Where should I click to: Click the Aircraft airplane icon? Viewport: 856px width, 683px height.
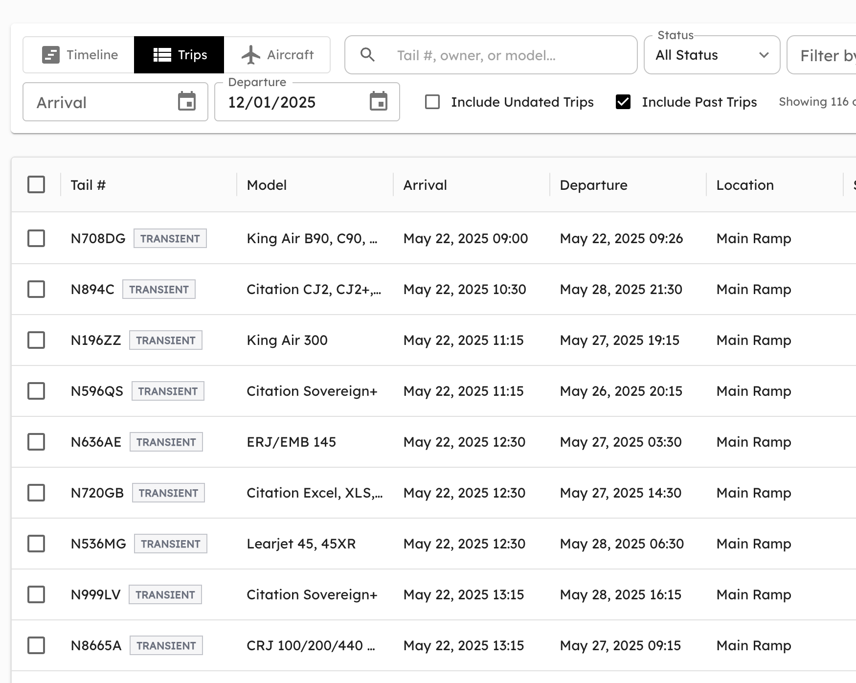pos(251,55)
